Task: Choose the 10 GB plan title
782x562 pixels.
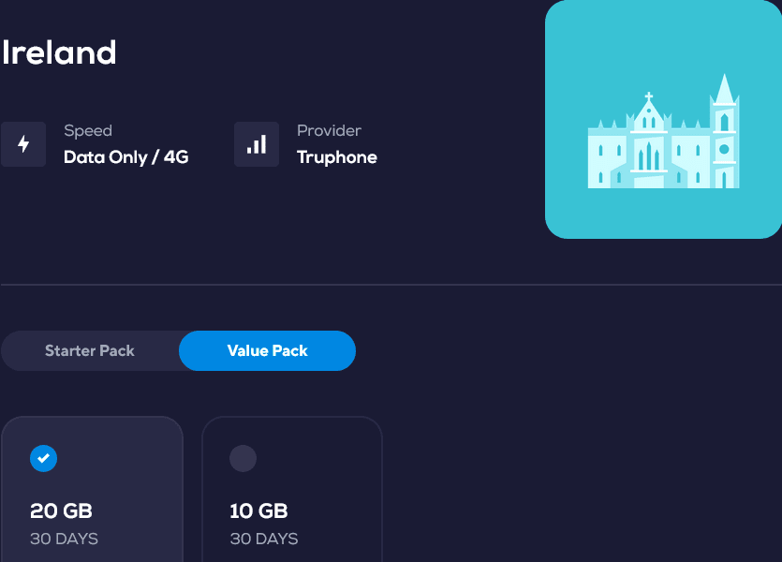Action: point(258,511)
